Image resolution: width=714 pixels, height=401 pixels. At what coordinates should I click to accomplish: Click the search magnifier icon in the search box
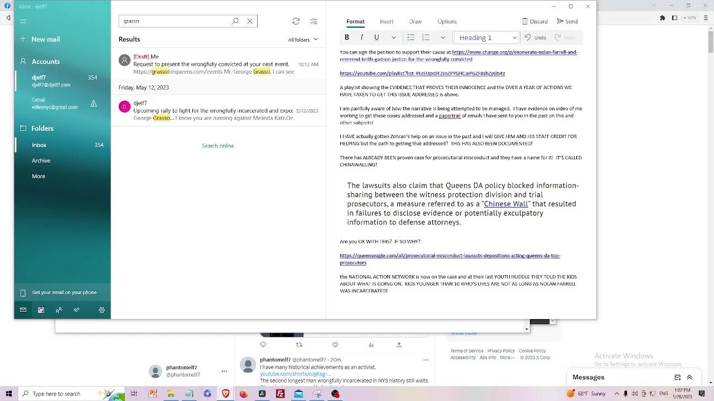[235, 21]
